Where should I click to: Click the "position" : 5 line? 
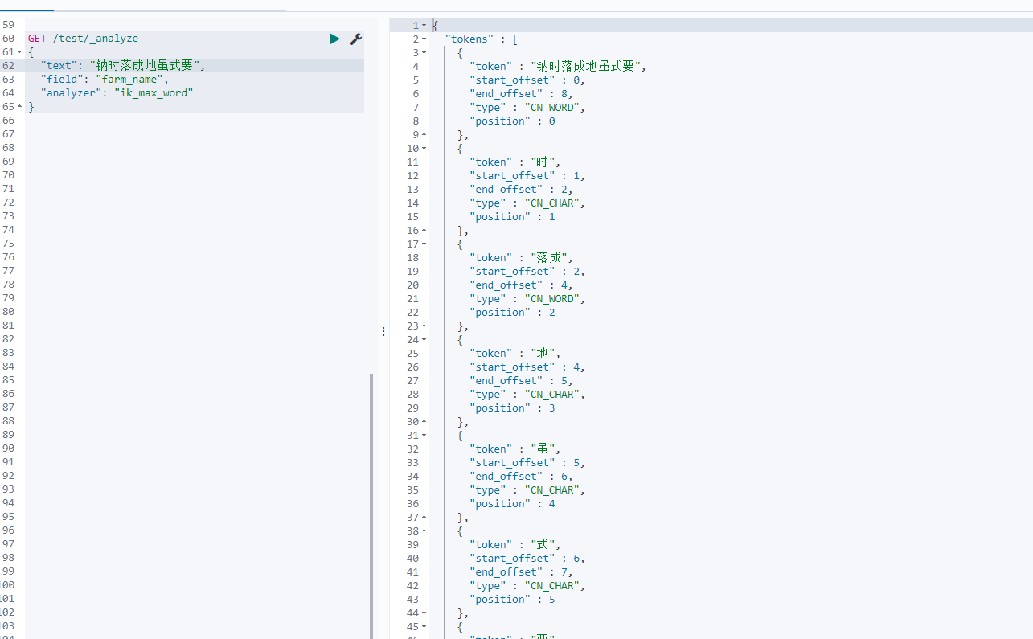512,600
